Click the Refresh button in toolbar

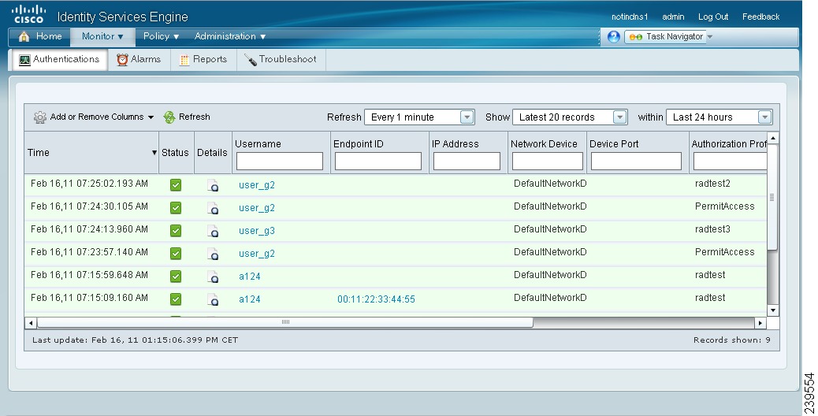[x=187, y=117]
